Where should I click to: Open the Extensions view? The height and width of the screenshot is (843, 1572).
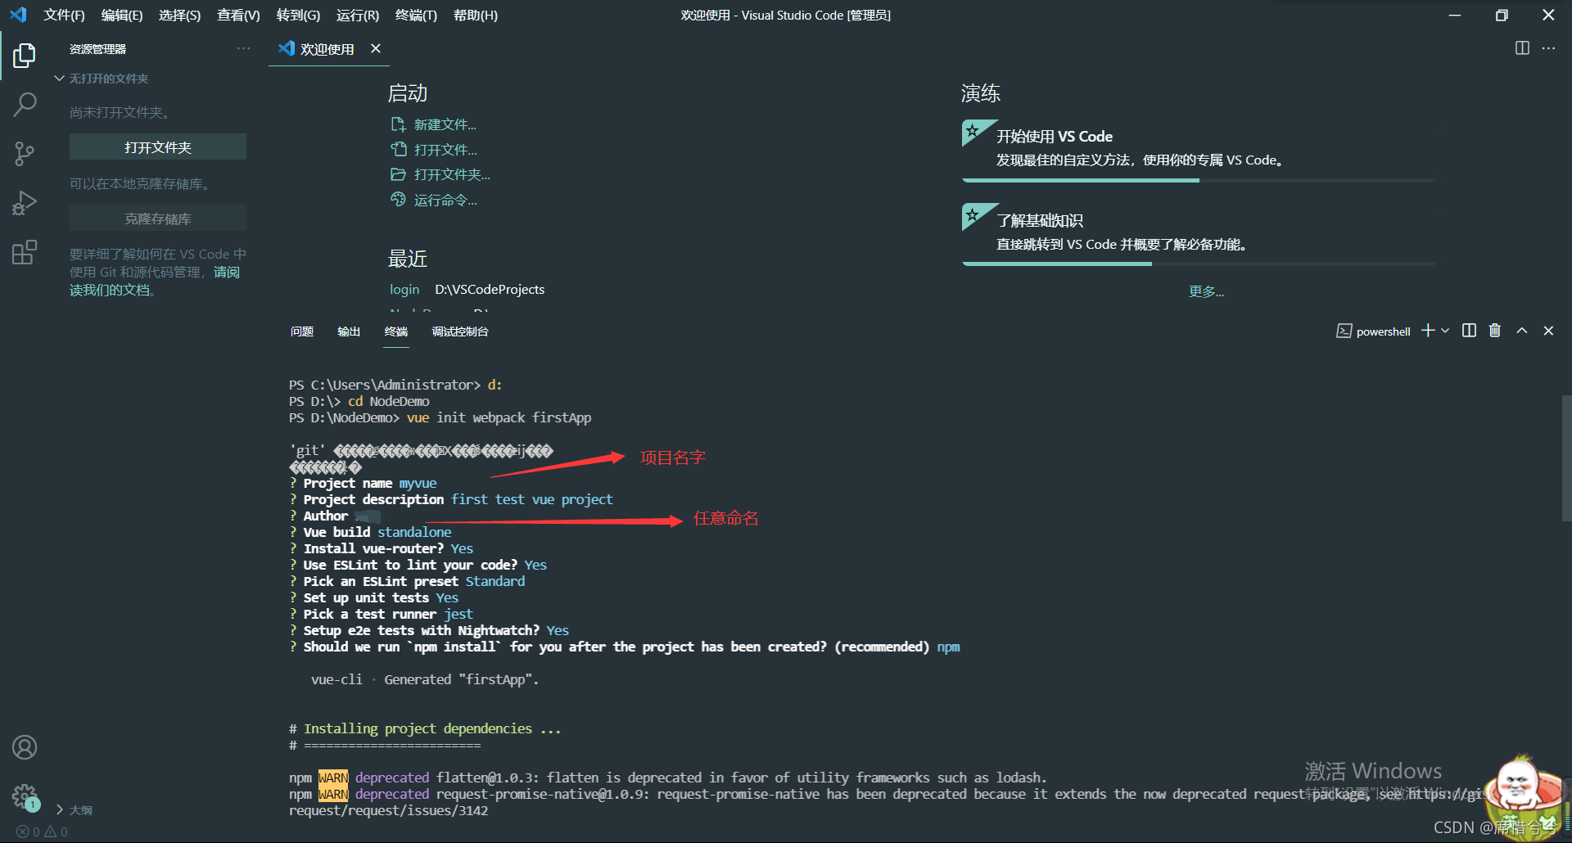(x=25, y=252)
